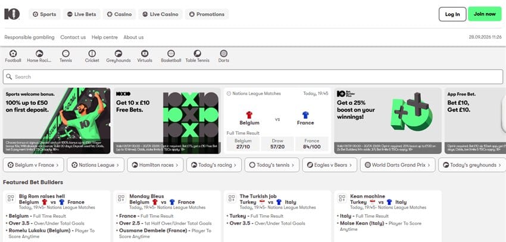Switch to Live Casino
Viewport: 506px width, 242px height.
tap(160, 14)
